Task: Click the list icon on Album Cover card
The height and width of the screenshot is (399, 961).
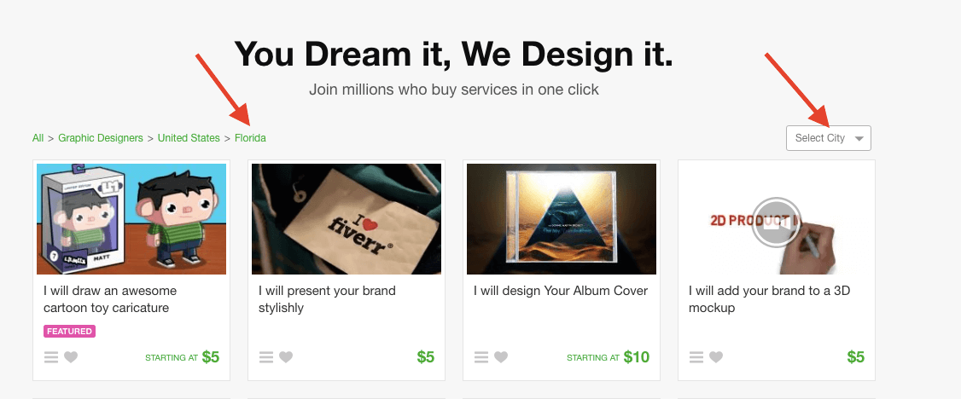Action: click(481, 357)
